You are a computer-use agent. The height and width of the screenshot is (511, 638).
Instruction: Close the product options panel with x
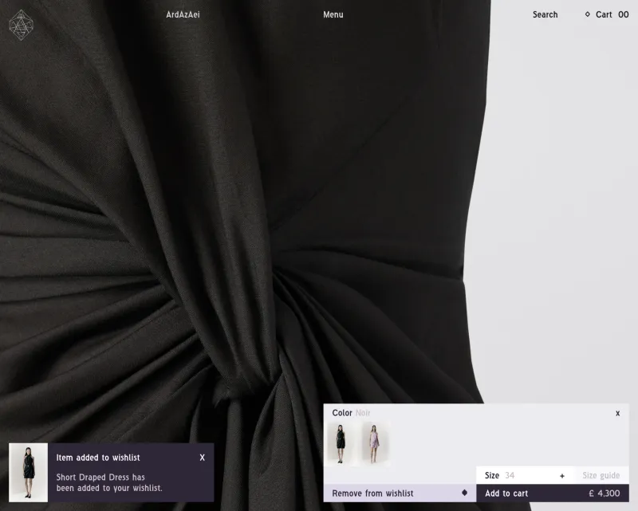(617, 414)
